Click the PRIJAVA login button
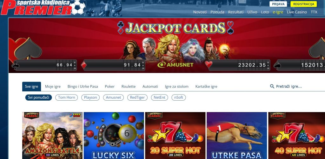 [278, 4]
